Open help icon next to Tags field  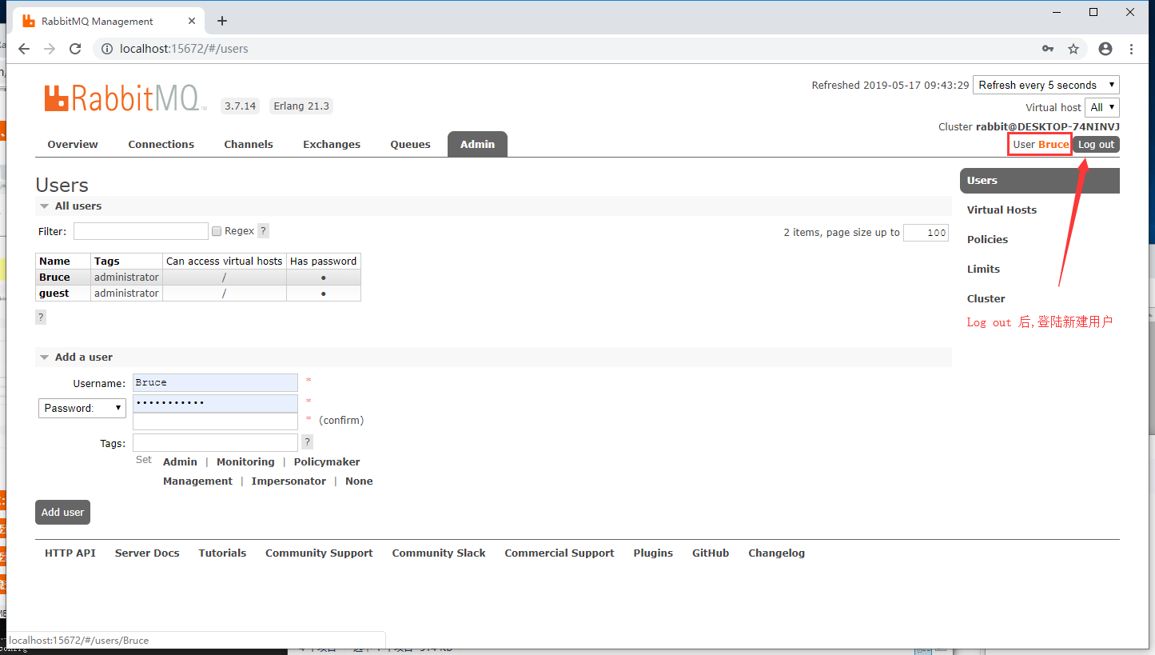[x=307, y=442]
